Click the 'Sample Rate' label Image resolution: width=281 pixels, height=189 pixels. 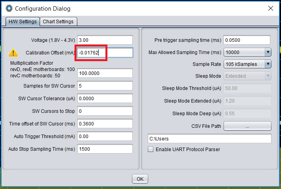(207, 64)
